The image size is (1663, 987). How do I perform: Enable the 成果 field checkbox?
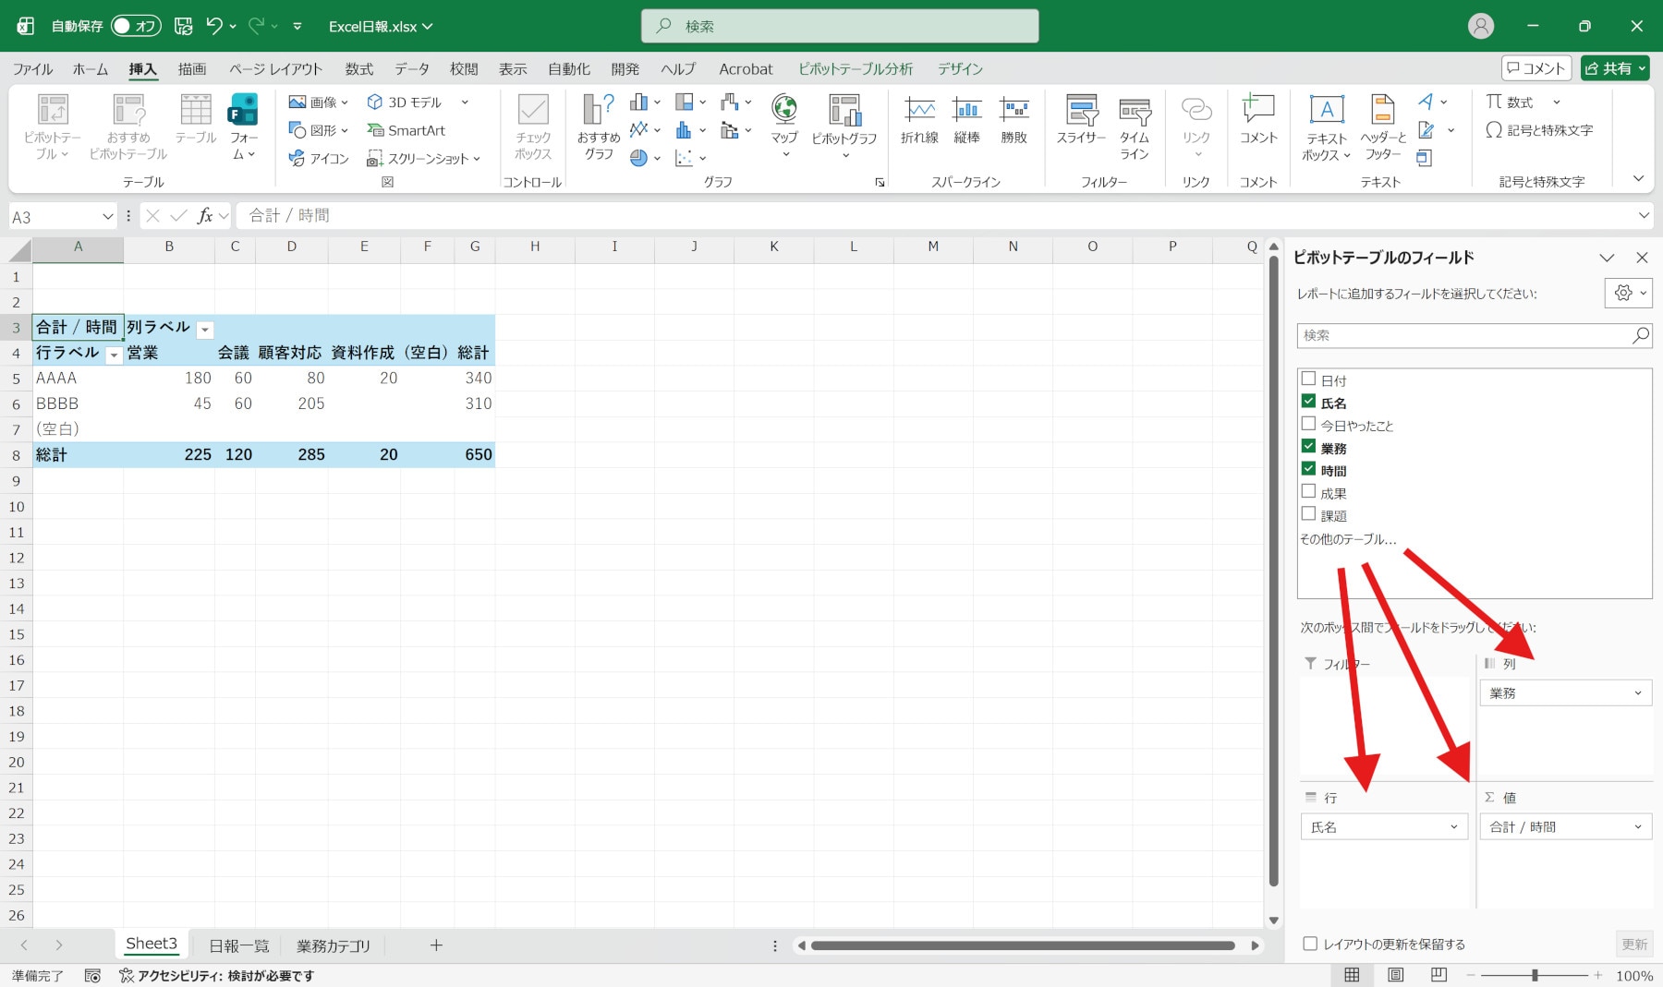[1308, 492]
